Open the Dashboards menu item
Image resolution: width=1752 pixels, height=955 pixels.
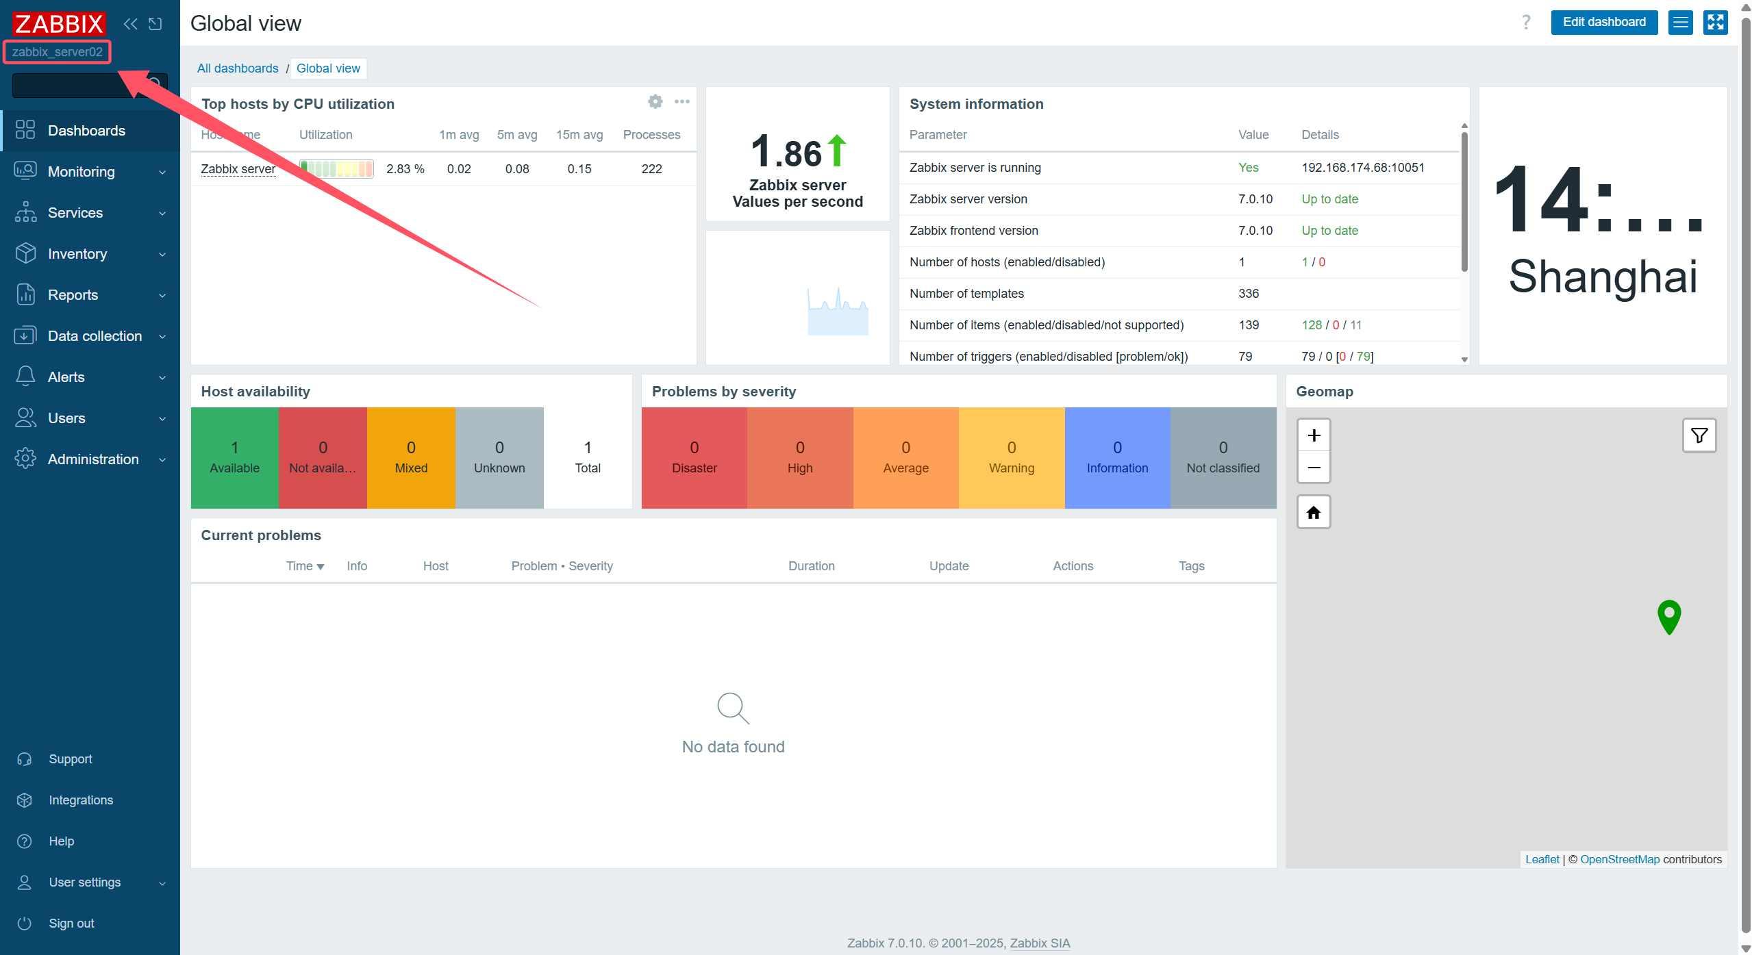point(90,130)
